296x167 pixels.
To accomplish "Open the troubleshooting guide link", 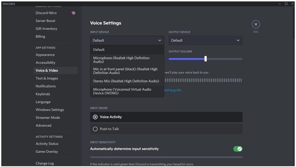I will pos(172,90).
